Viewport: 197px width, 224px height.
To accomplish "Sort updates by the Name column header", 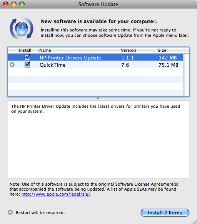I will pos(79,50).
